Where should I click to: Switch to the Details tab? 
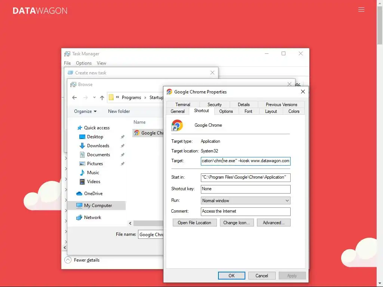click(243, 105)
